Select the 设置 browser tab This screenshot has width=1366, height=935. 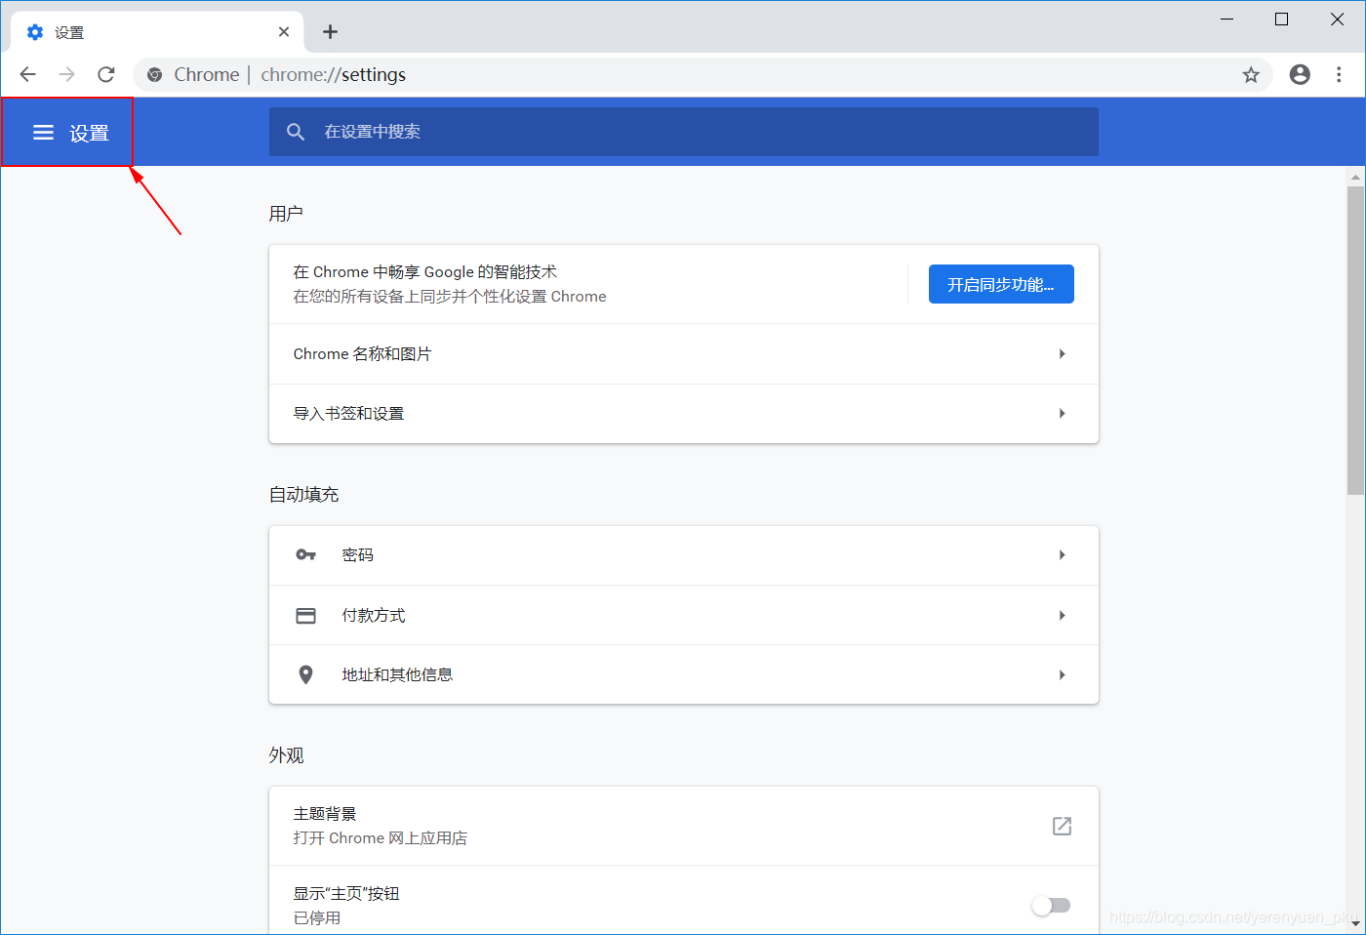point(157,32)
